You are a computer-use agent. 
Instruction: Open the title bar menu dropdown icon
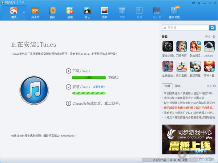pos(199,3)
